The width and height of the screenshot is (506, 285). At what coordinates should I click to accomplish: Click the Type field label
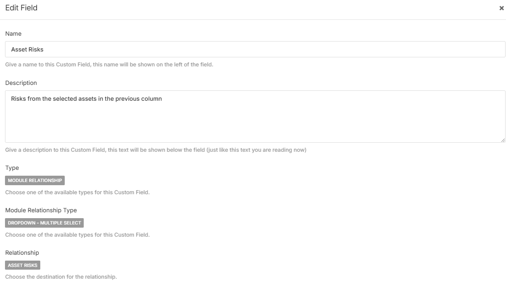pos(12,168)
